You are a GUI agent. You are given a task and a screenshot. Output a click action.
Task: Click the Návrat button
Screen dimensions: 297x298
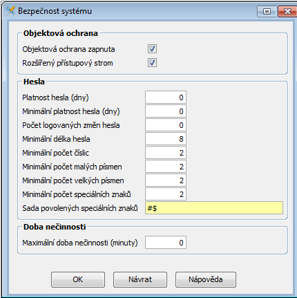[140, 279]
